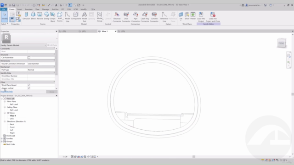Collapse the Elevations (Elevation 1) node
The width and height of the screenshot is (294, 165).
5,121
